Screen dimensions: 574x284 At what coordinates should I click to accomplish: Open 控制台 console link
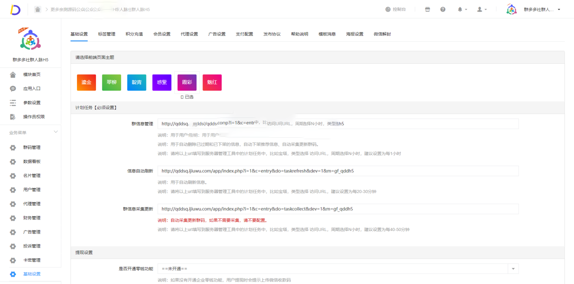[396, 9]
